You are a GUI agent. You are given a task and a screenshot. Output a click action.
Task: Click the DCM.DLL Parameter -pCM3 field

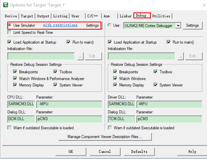pyautogui.click(x=69, y=119)
